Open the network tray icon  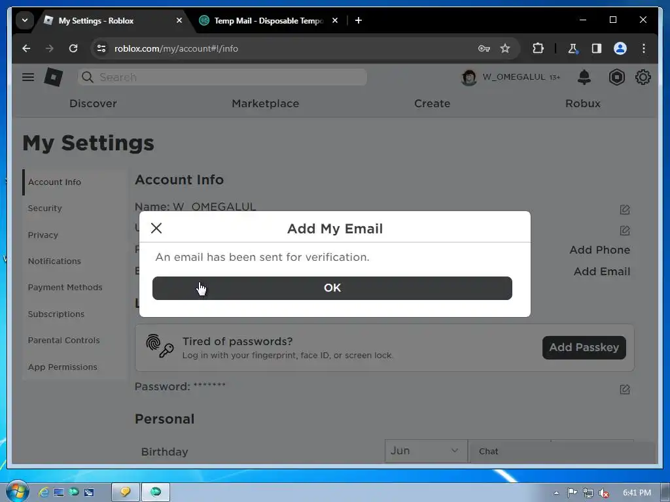588,493
